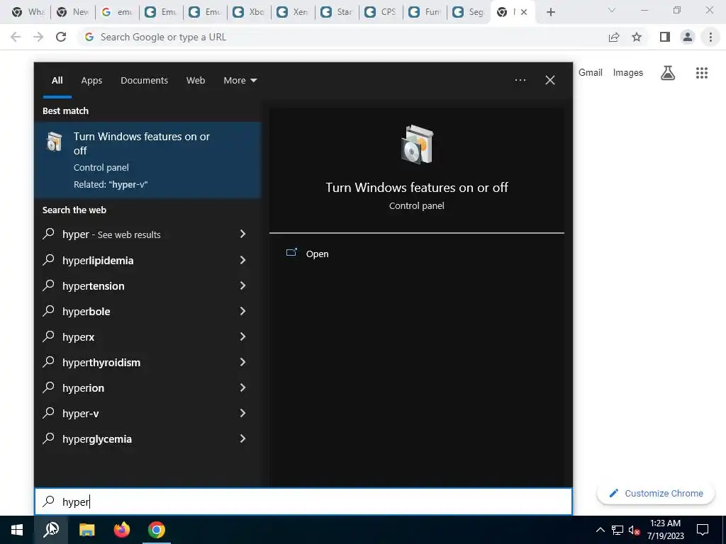Show hidden system tray icons

[600, 530]
